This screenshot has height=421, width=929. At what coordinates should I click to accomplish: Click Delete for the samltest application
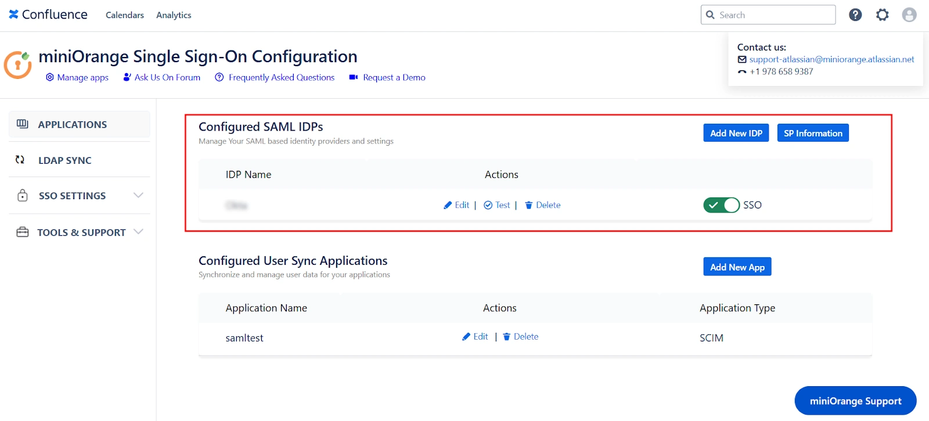point(526,336)
